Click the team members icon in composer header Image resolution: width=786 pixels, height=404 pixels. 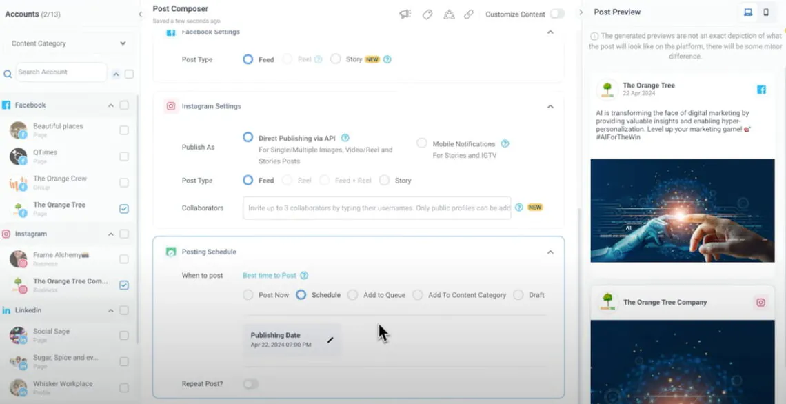[x=449, y=14]
